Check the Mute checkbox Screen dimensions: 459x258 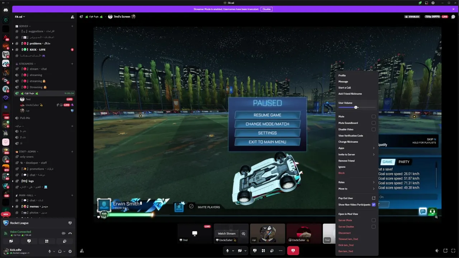[x=374, y=116]
